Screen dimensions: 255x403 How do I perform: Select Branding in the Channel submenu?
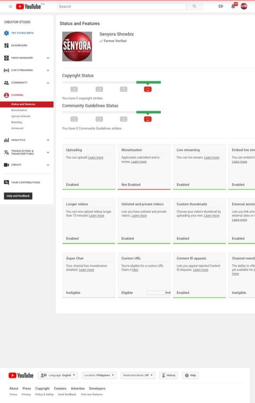click(x=16, y=122)
